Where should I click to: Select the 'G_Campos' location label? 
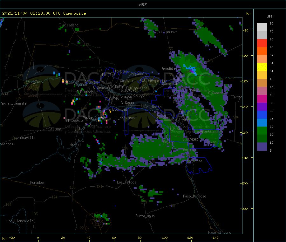click(x=216, y=93)
